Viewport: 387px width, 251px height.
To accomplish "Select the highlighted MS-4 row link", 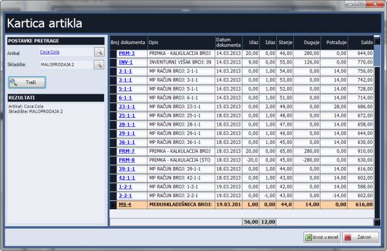I will click(125, 205).
